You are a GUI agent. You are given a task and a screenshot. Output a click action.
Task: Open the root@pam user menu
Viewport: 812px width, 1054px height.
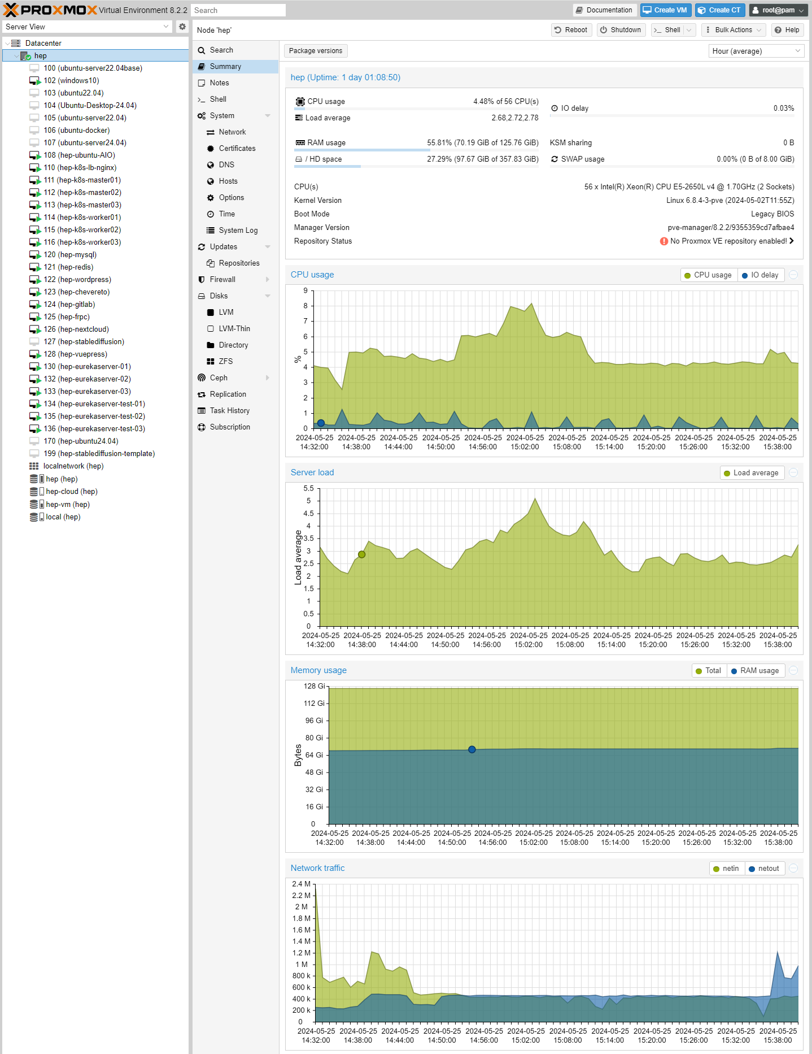pyautogui.click(x=778, y=10)
